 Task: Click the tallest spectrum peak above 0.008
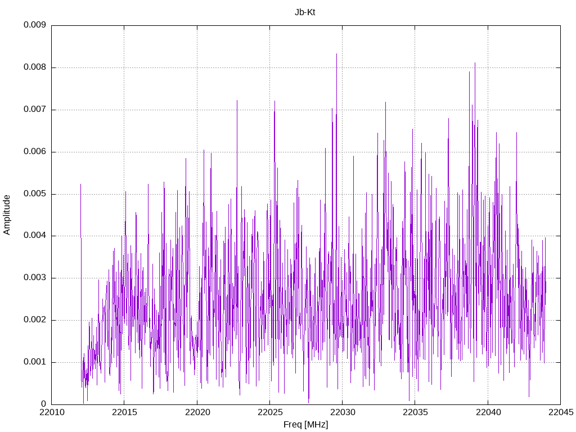[x=336, y=55]
